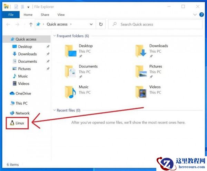Open the address bar history dropdown
Image resolution: width=207 pixels, height=171 pixels.
pos(91,24)
